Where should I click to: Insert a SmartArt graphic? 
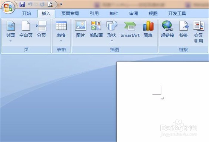pyautogui.click(x=130, y=29)
